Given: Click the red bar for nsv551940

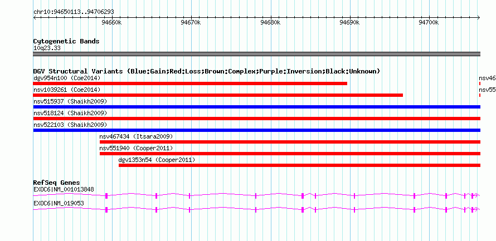Looking at the screenshot, I should coord(290,154).
